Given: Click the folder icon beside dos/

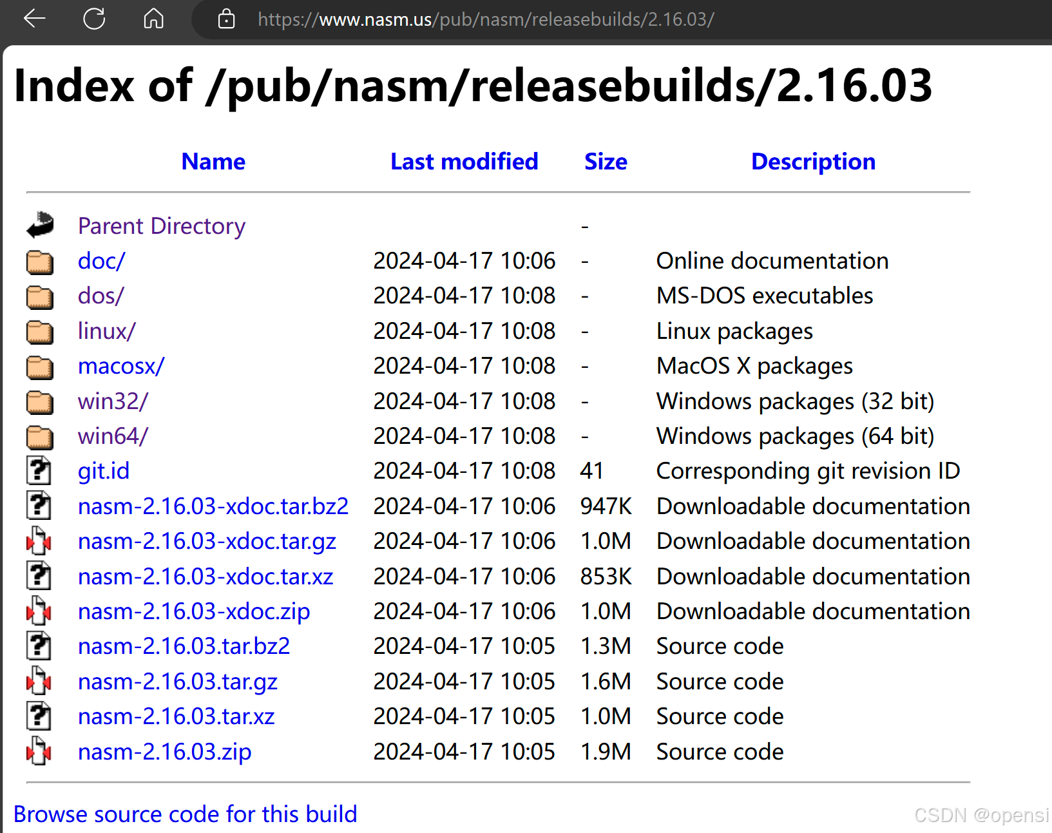Looking at the screenshot, I should point(40,296).
